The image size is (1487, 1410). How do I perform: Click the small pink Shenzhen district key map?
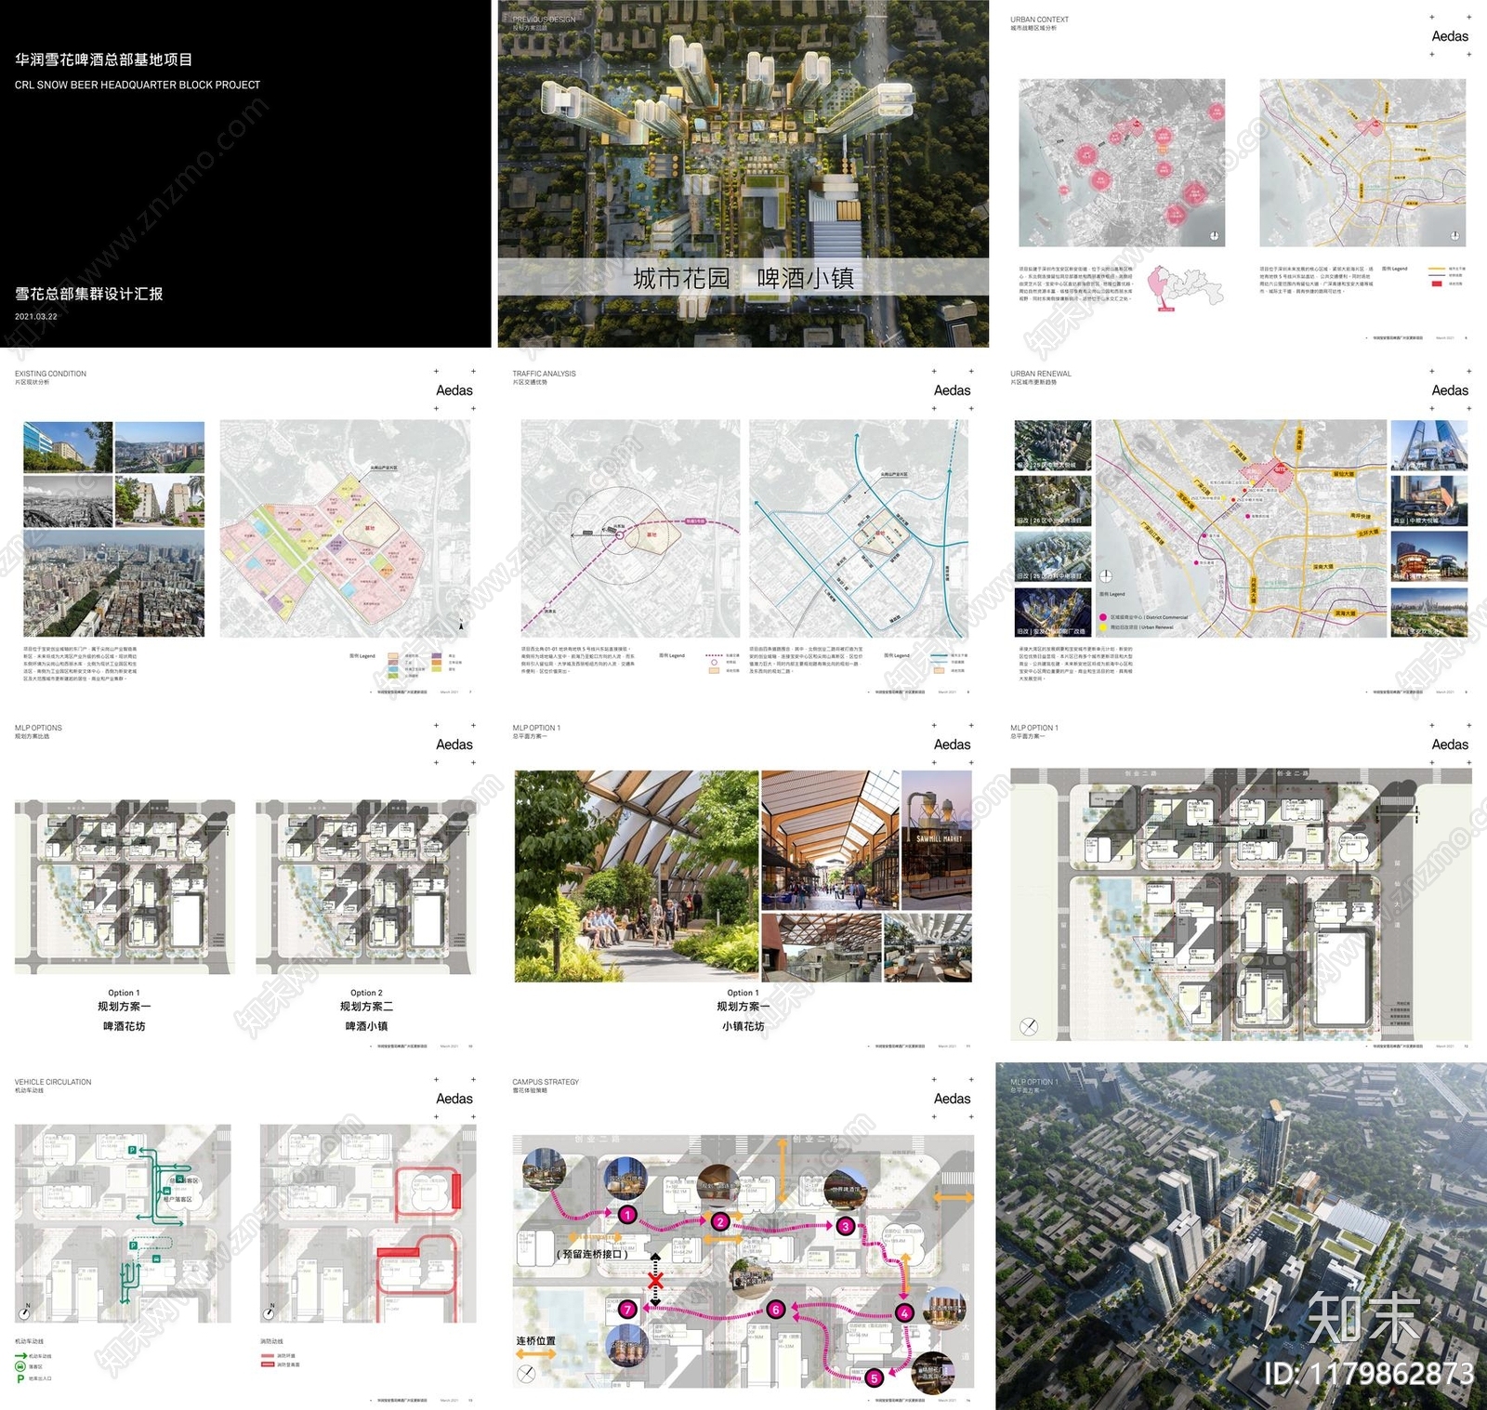(1186, 287)
